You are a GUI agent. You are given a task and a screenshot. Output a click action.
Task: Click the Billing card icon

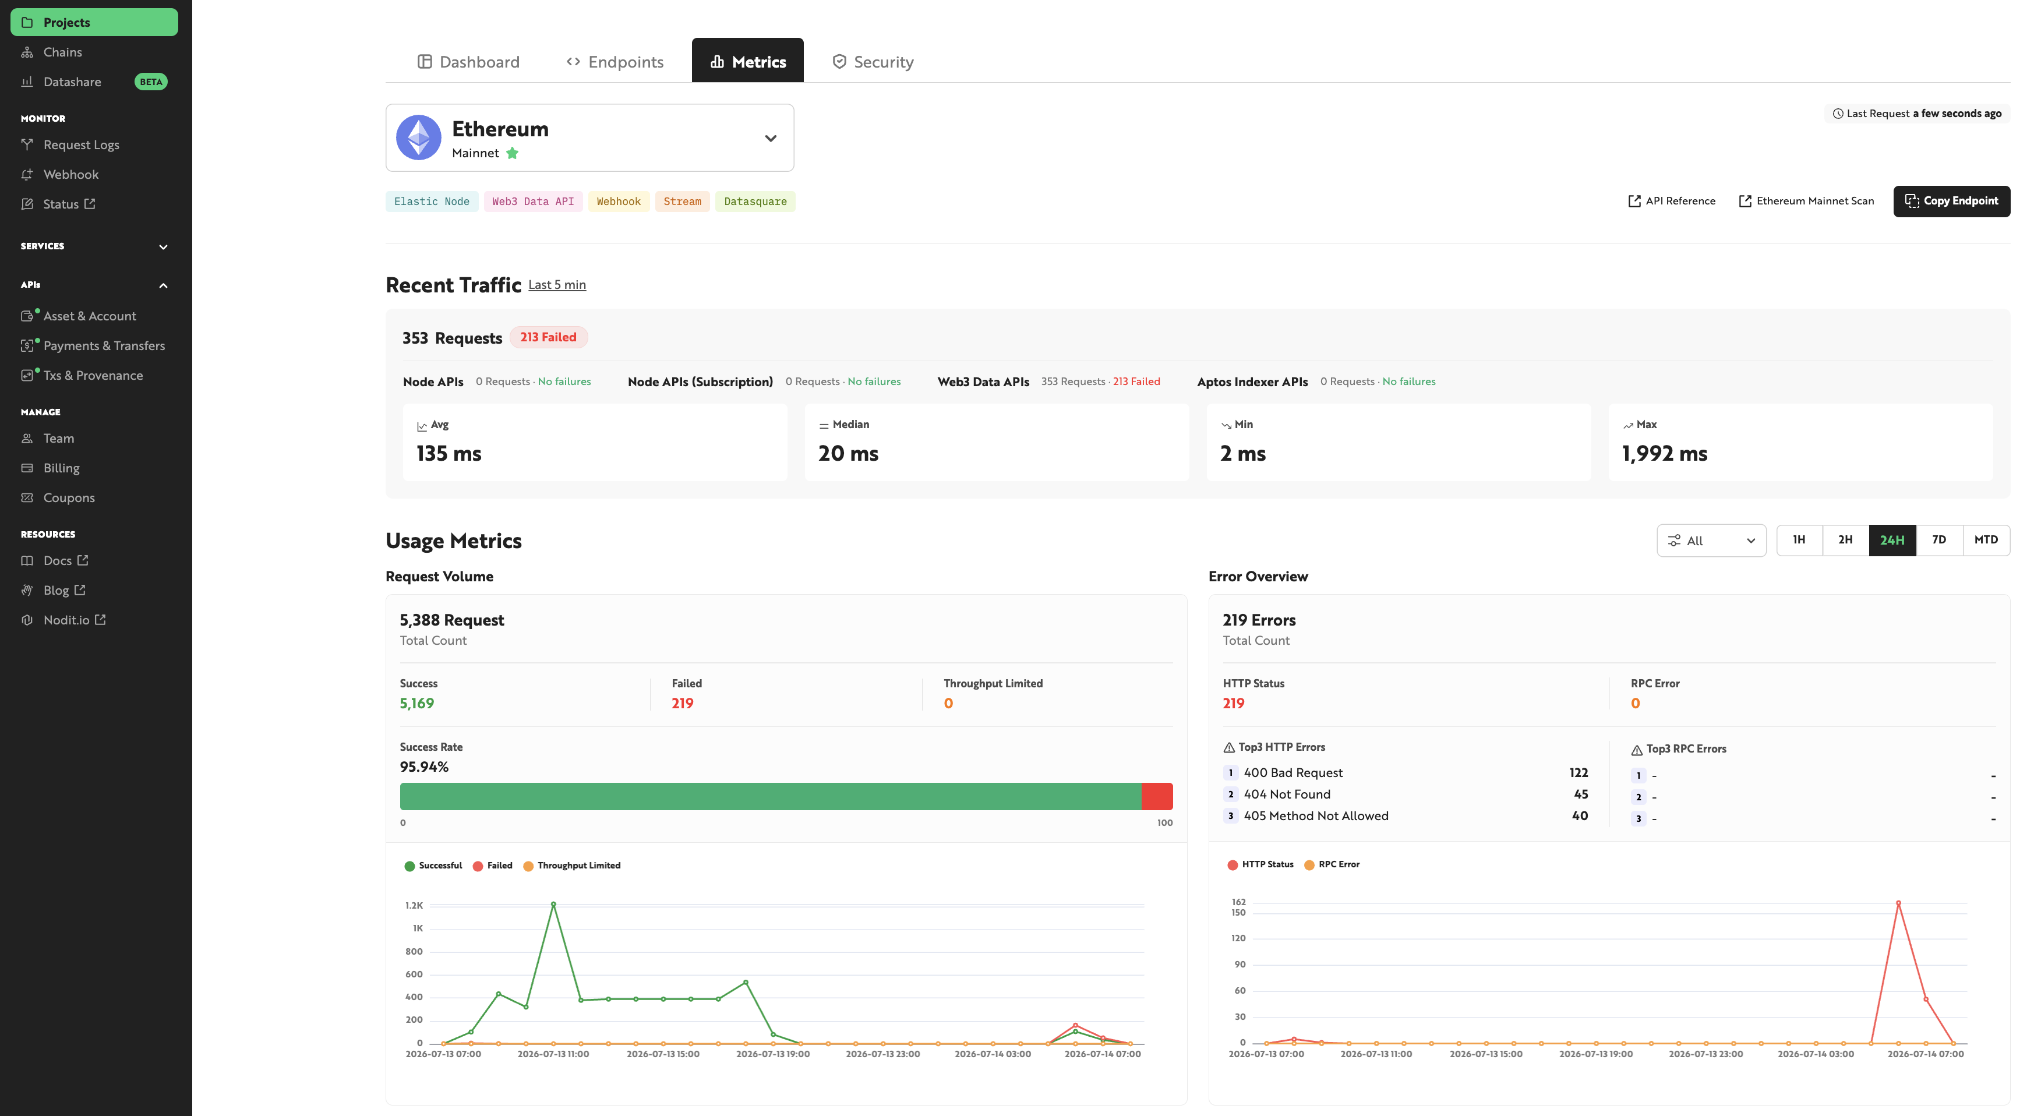pos(27,468)
